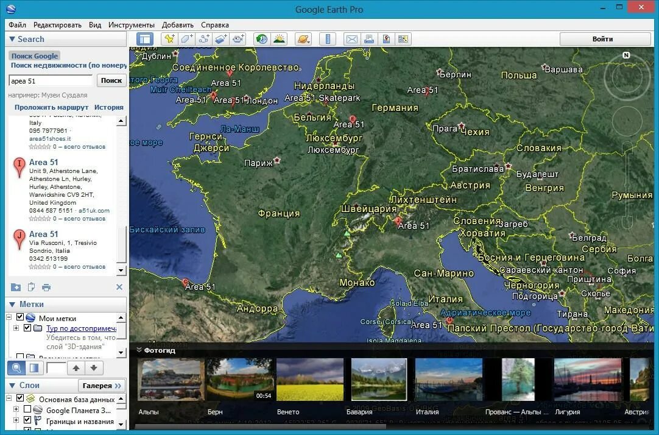This screenshot has height=435, width=659.
Task: Open the Галерея button
Action: (102, 386)
